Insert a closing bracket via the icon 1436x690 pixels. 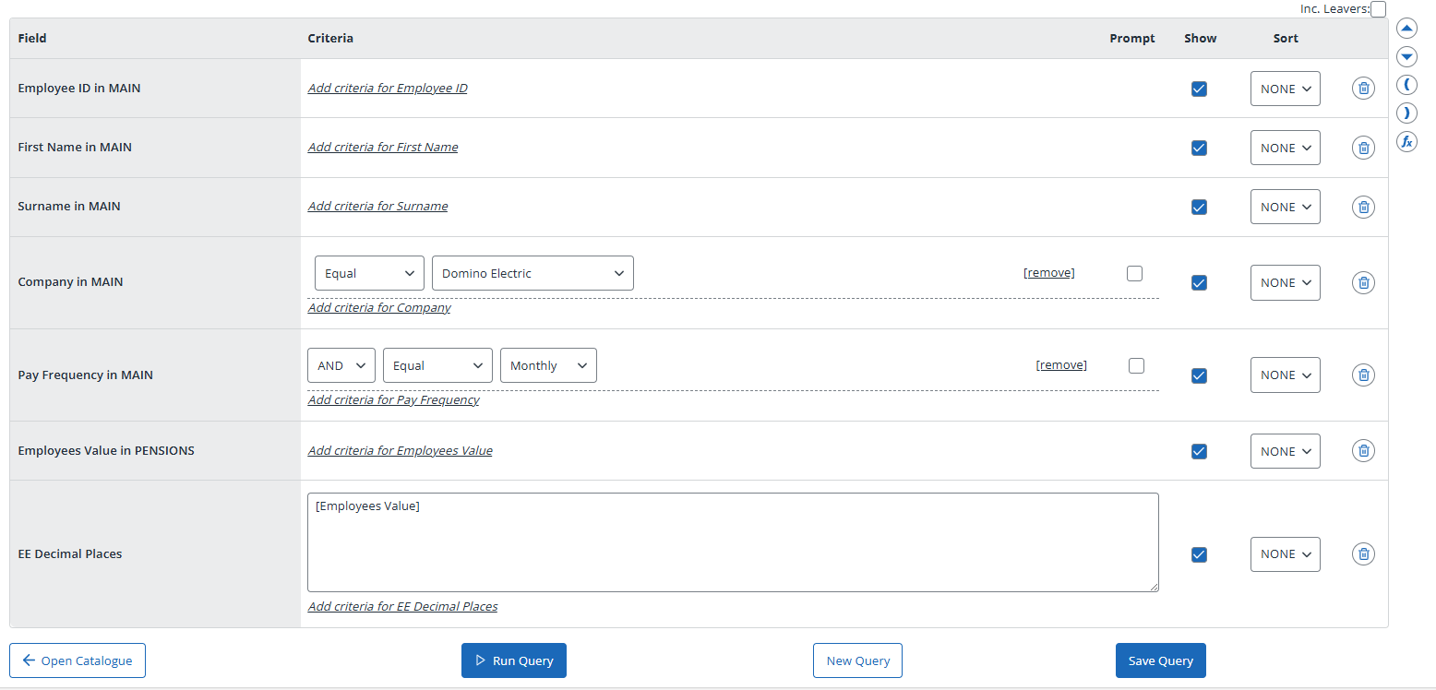[x=1406, y=113]
